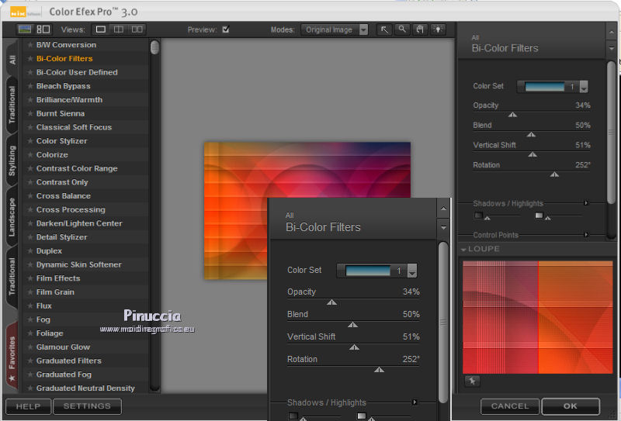Click the filter list scroll-down arrow
This screenshot has width=621, height=421.
154,388
